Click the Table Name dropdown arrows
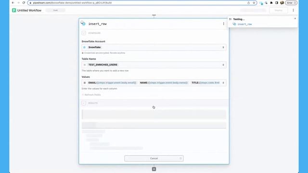The image size is (308, 173). pos(223,65)
